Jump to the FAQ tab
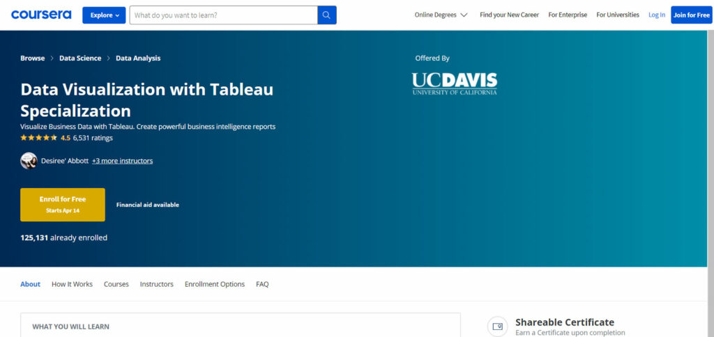The image size is (714, 337). coord(262,284)
